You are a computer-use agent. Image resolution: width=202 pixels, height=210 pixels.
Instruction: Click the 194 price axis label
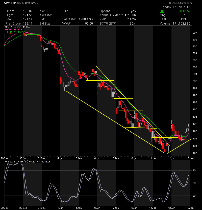(195, 124)
